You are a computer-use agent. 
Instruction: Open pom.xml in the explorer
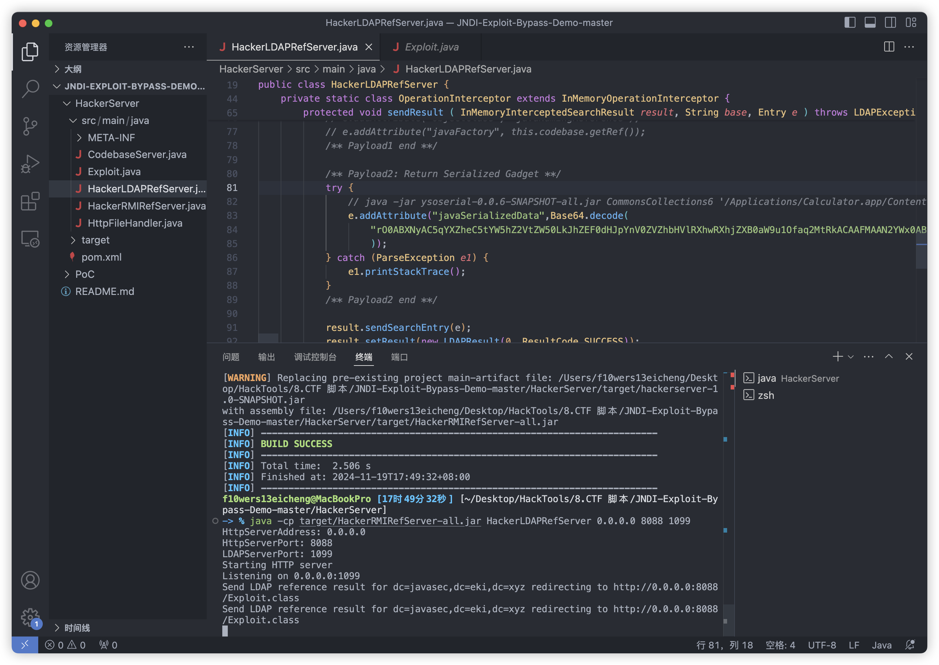click(128, 257)
